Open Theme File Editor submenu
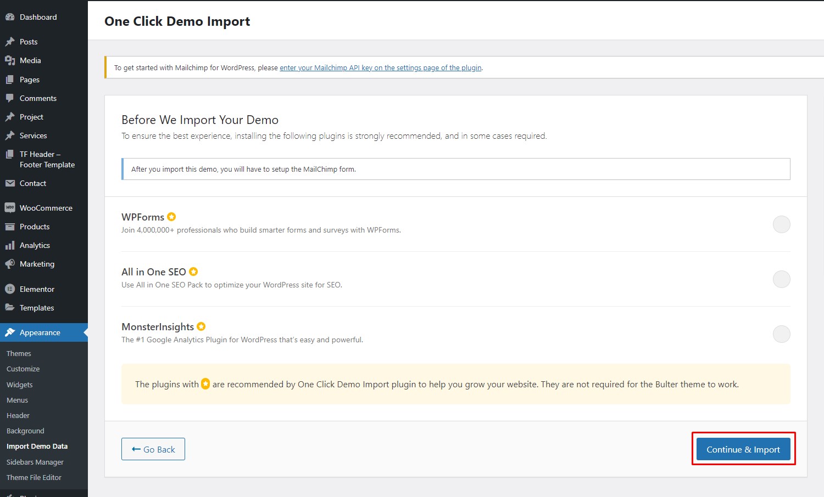 (34, 478)
